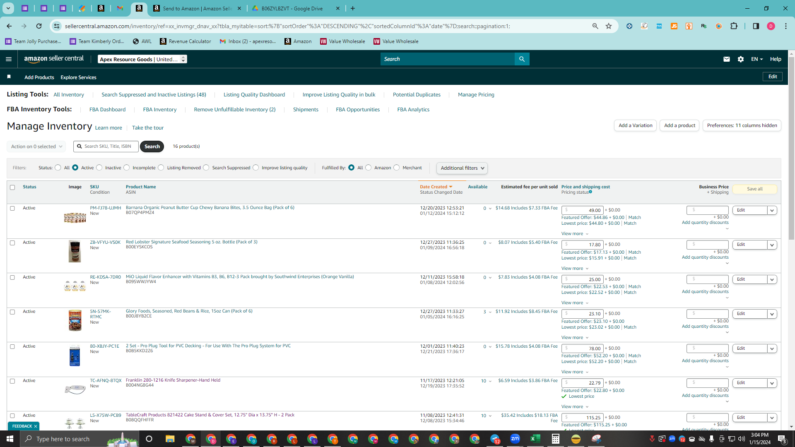Select the MiO Liquid Flavor Enhancer row checkbox

point(12,277)
